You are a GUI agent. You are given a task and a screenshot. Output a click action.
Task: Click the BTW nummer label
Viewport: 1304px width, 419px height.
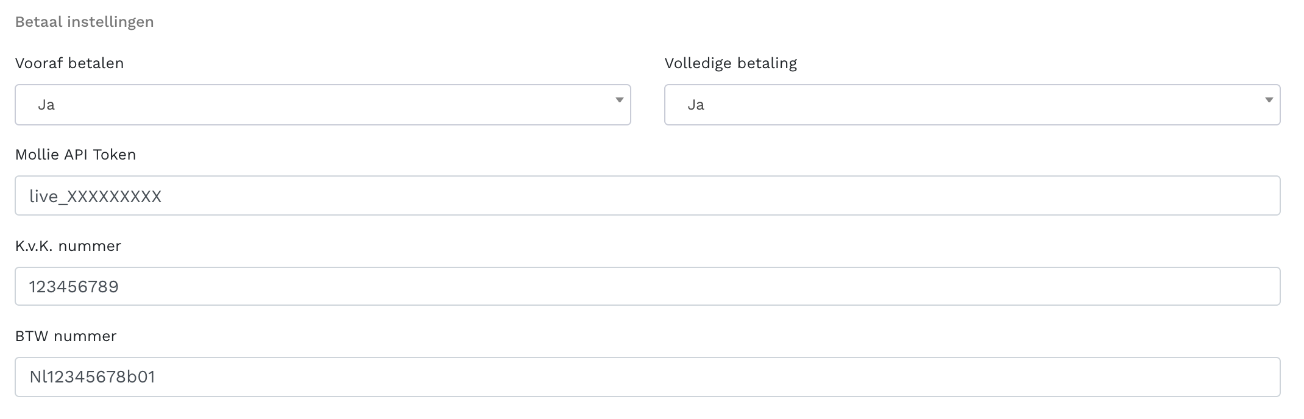point(66,336)
